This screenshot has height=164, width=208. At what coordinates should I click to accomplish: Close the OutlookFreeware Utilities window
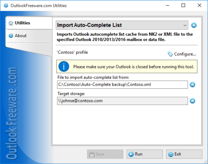click(x=200, y=5)
